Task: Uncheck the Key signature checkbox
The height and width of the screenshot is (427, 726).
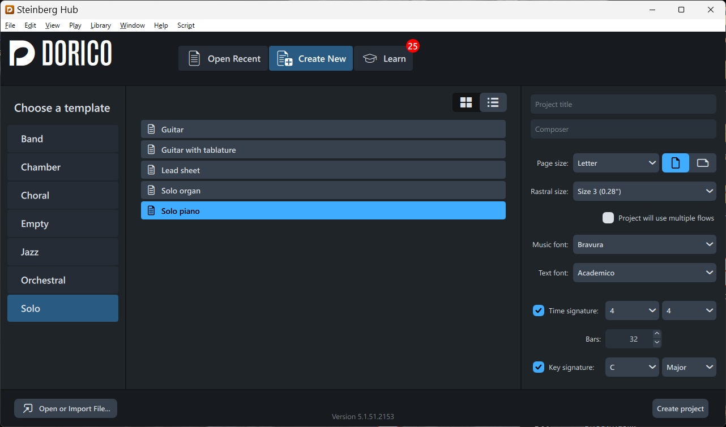Action: (539, 367)
